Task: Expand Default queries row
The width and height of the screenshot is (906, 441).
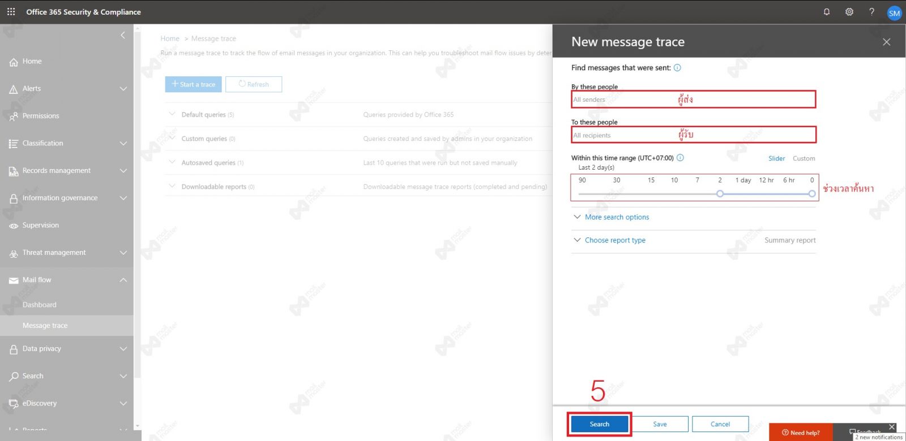Action: point(172,114)
